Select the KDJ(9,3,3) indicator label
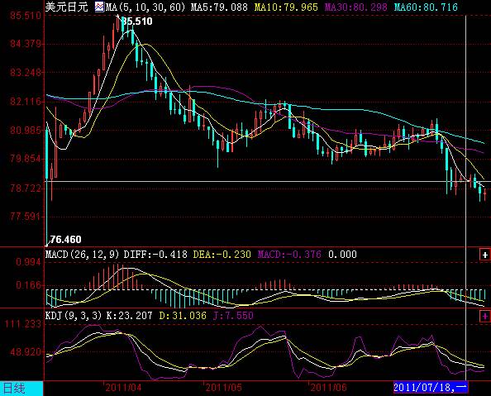 point(74,315)
